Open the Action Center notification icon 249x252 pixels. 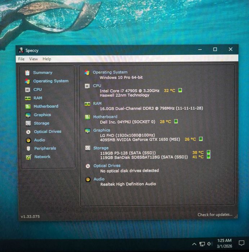coord(241,243)
